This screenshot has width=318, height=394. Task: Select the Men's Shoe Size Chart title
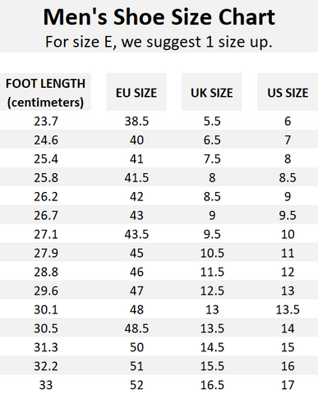coord(159,17)
